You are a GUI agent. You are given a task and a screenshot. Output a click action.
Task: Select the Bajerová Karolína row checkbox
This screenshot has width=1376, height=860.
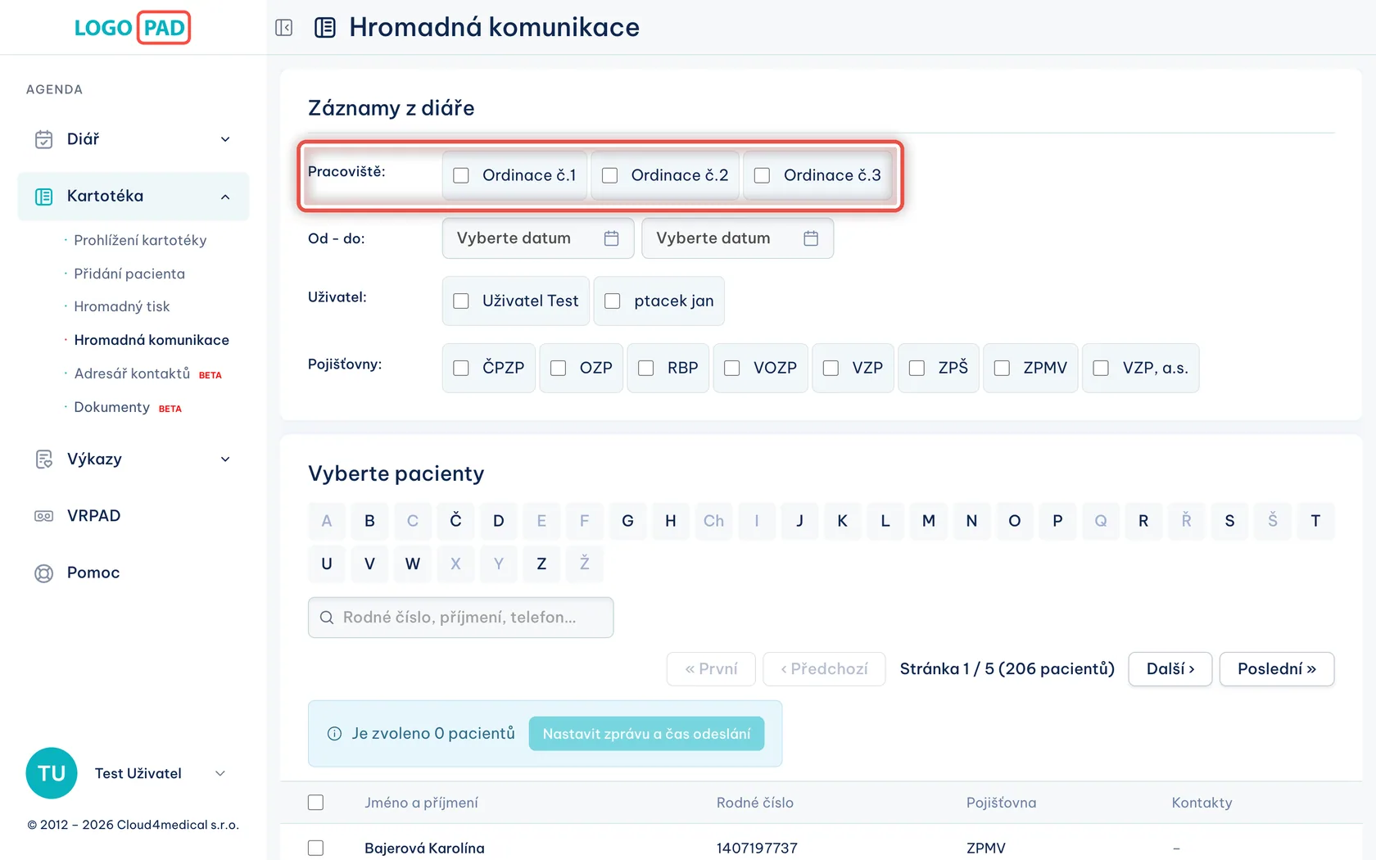click(x=315, y=848)
